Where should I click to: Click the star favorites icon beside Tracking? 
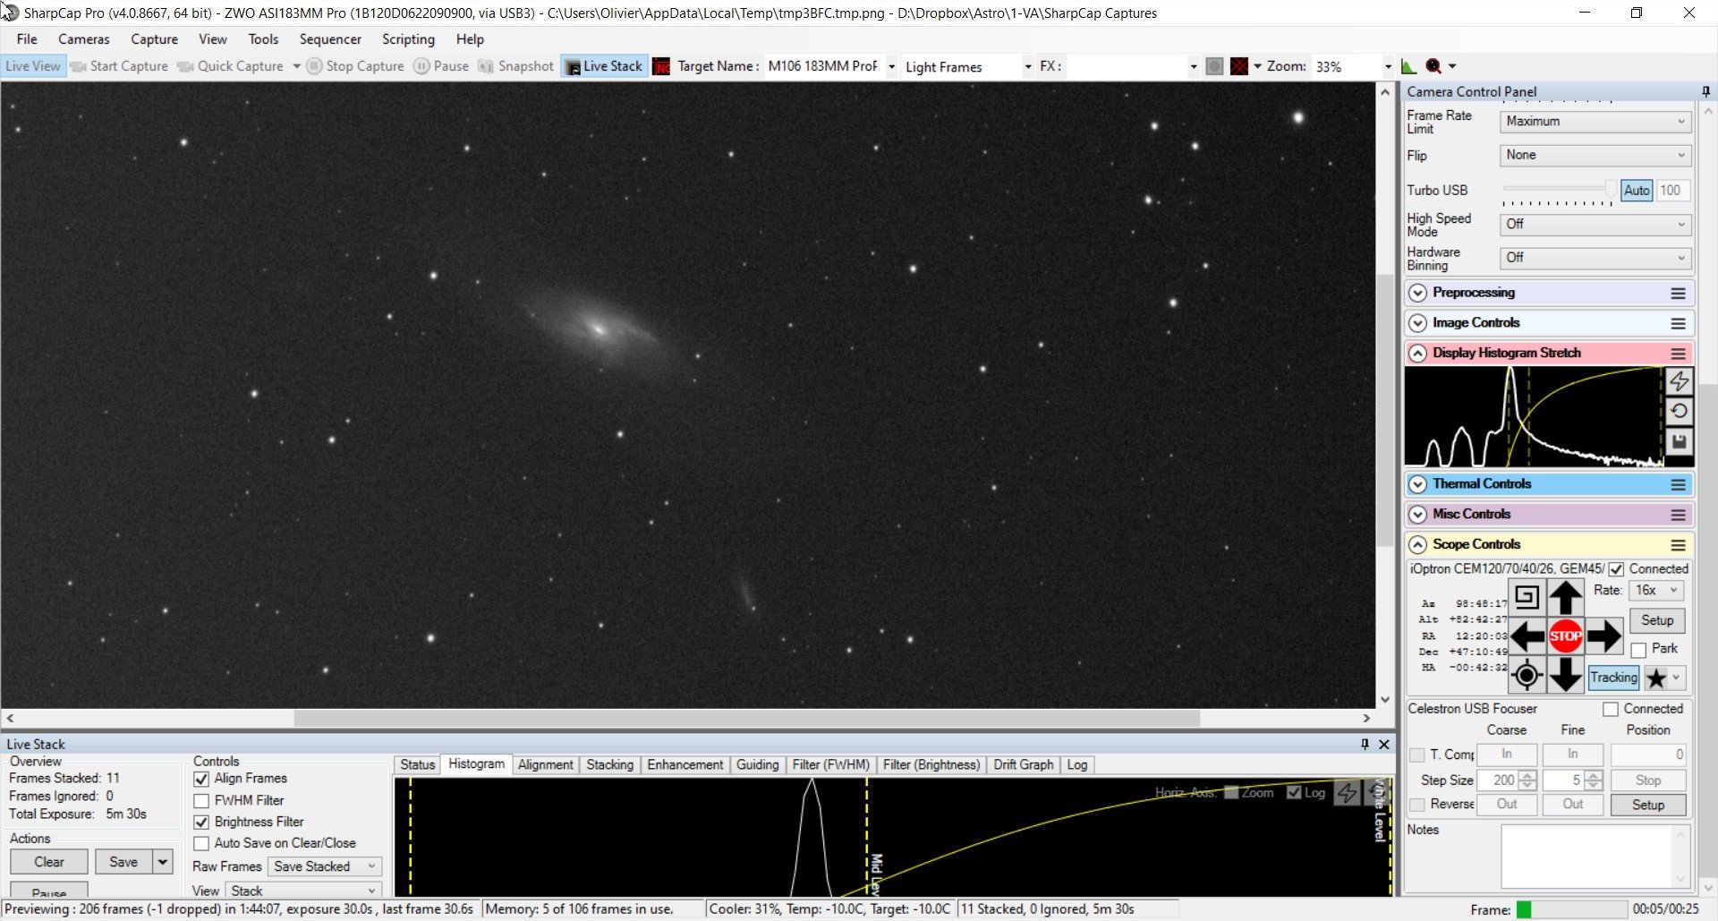[x=1656, y=678]
